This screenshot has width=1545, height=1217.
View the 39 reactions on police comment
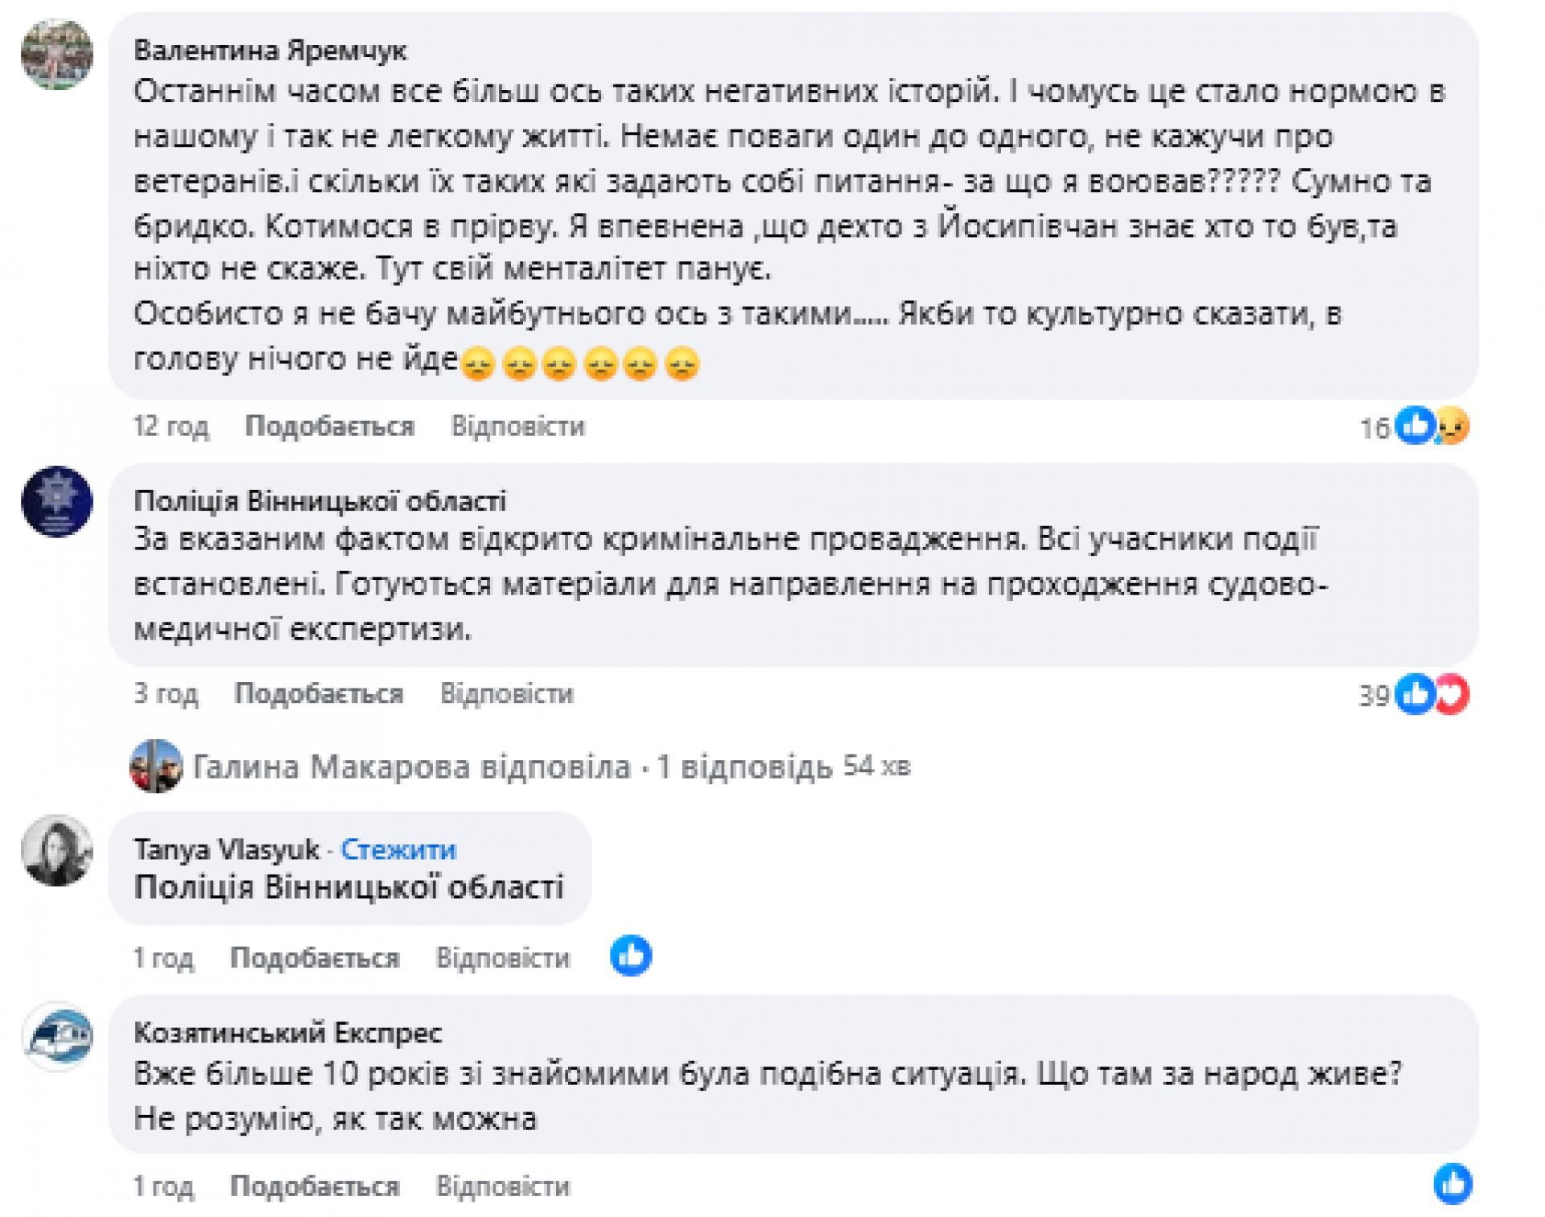[x=1414, y=694]
